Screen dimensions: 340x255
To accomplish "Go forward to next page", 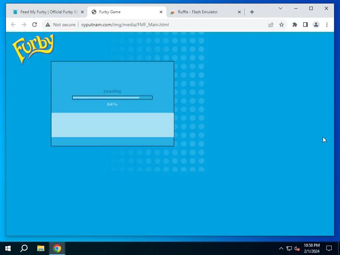I will pos(24,25).
